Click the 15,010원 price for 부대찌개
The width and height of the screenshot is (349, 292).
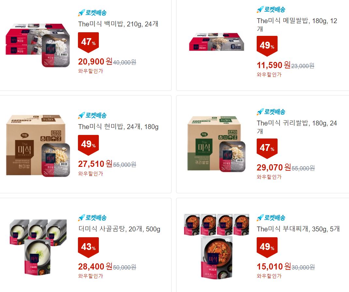pyautogui.click(x=274, y=267)
